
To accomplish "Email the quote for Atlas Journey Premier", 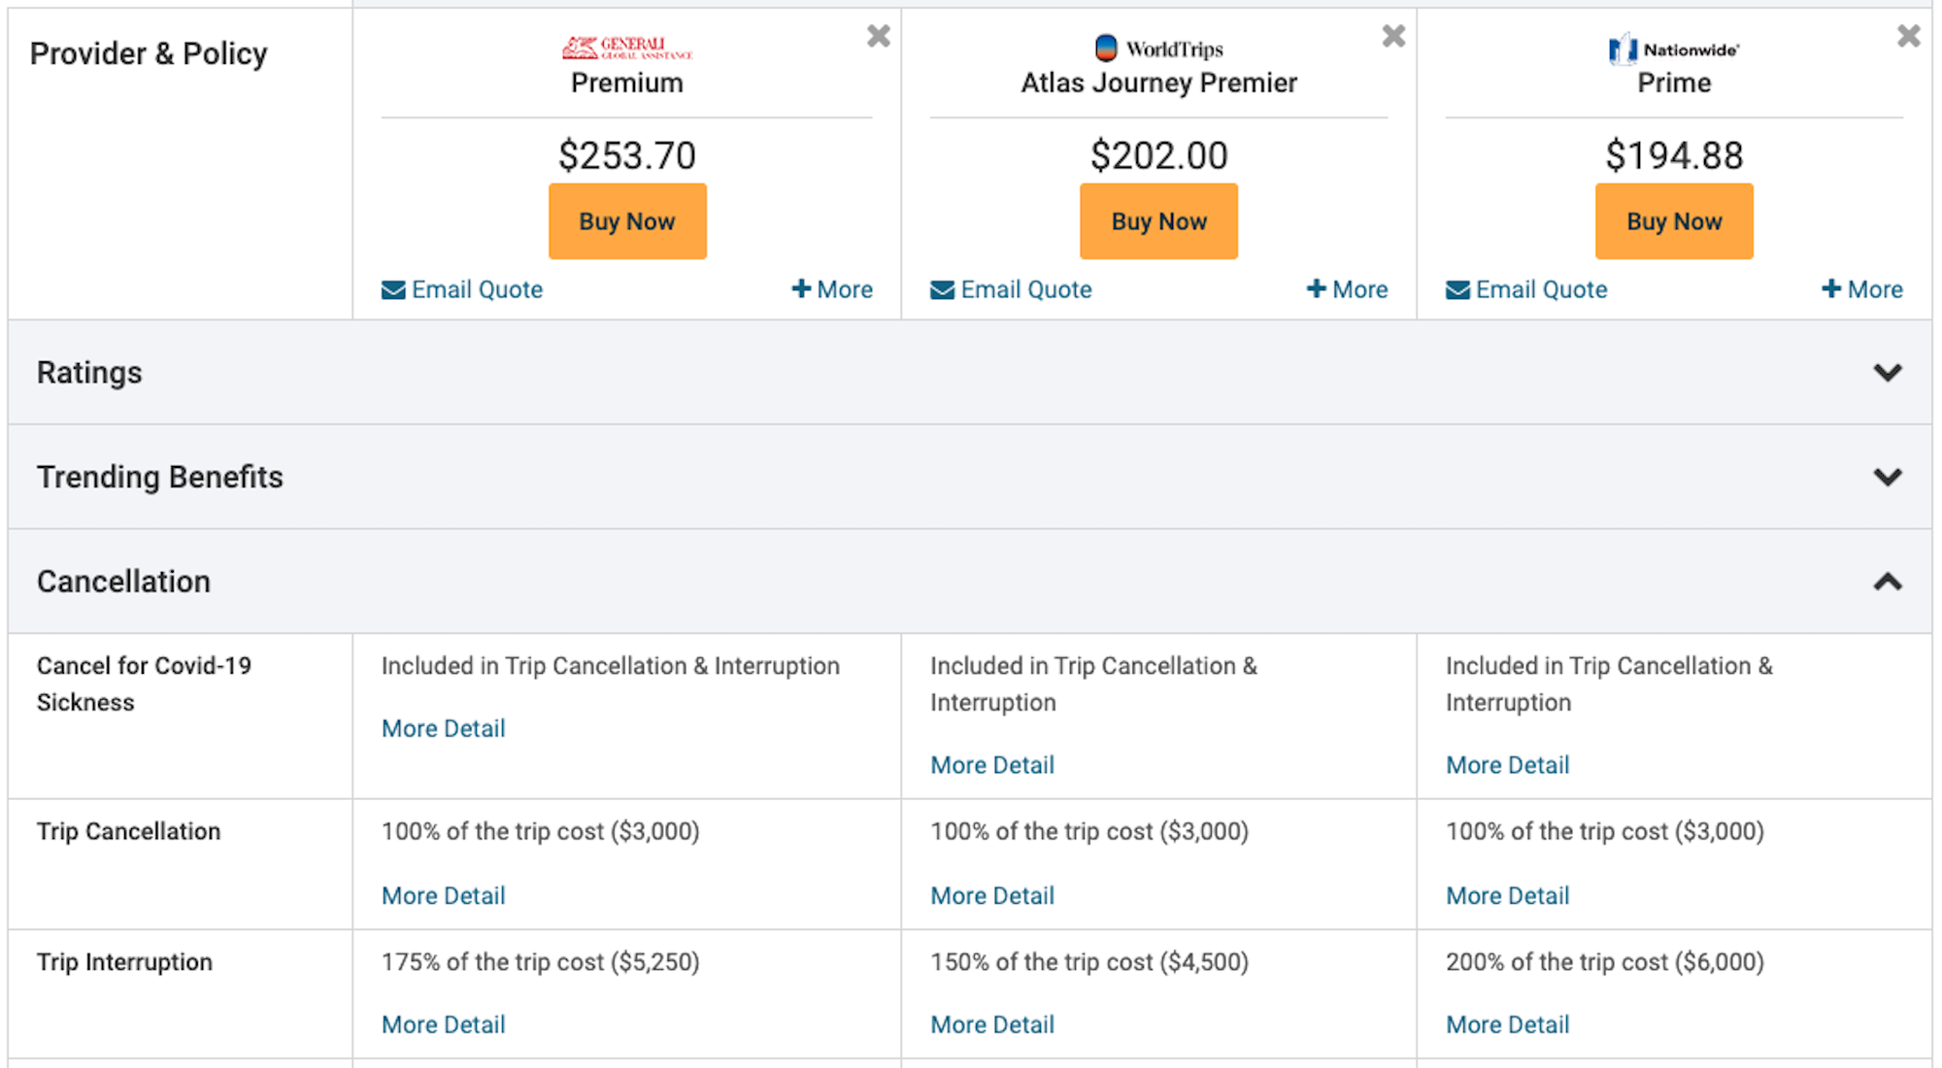I will [1011, 289].
